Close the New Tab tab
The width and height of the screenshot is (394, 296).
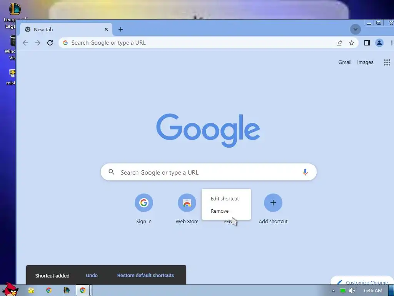click(106, 29)
